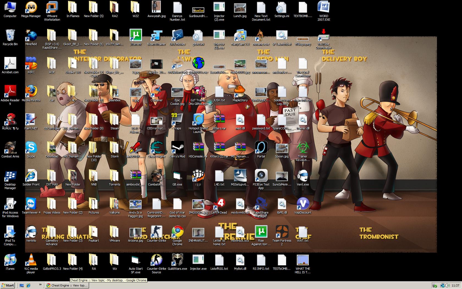Select the Trainer Revoluti... icon

[x=303, y=152]
